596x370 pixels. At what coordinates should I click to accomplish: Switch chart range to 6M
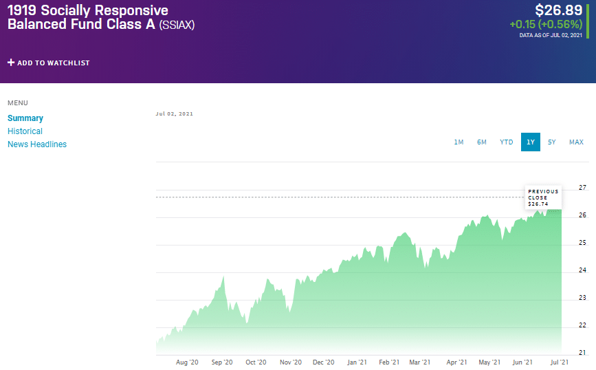coord(482,142)
